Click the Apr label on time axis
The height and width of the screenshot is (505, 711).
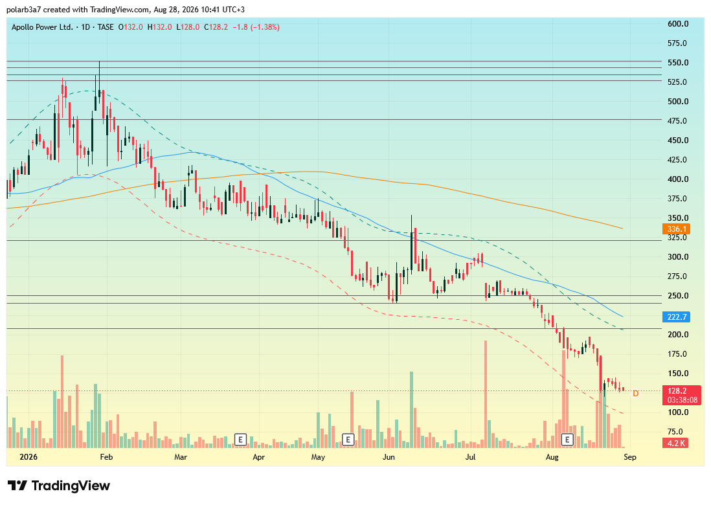[258, 457]
